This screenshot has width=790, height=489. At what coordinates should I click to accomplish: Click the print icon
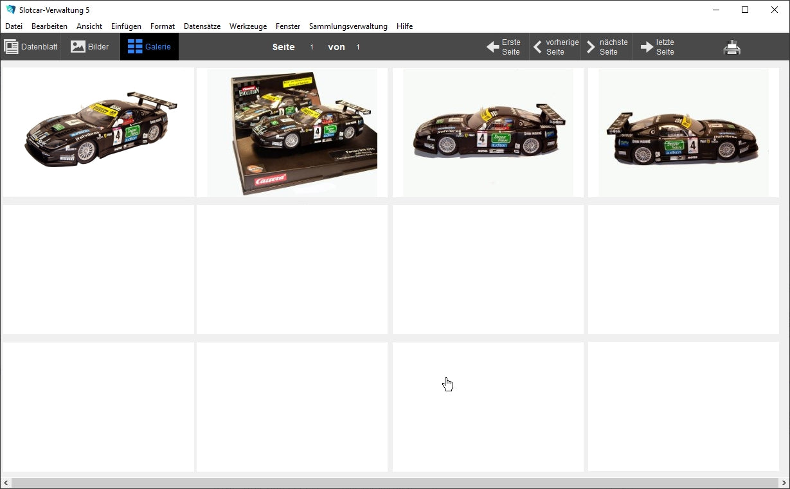point(732,46)
